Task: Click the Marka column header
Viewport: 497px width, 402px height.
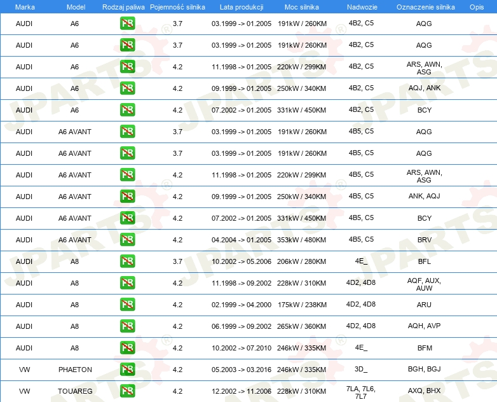Action: tap(25, 7)
